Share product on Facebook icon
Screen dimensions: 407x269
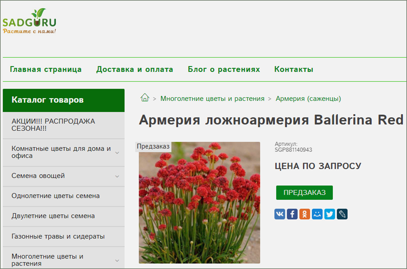pos(292,214)
